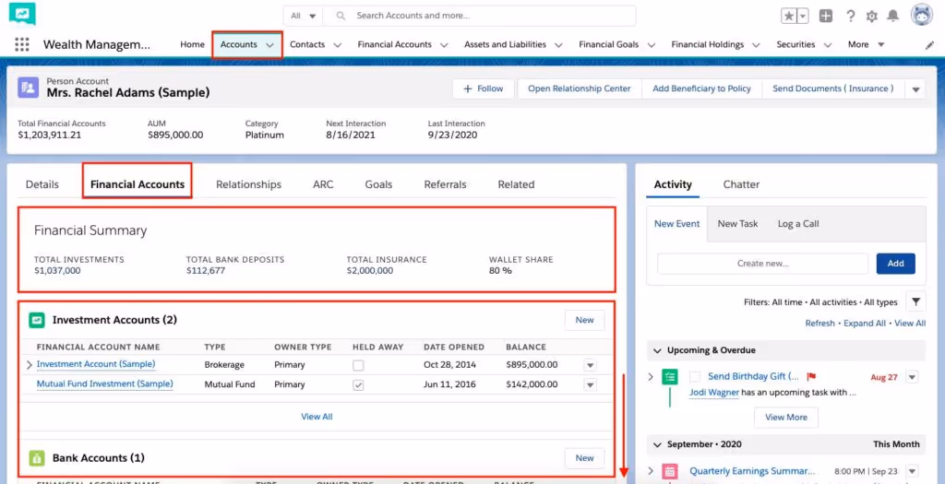Click New in Investment Accounts section
This screenshot has width=945, height=484.
click(x=584, y=320)
